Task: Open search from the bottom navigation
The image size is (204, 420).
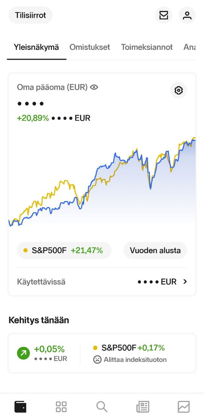Action: click(x=102, y=406)
